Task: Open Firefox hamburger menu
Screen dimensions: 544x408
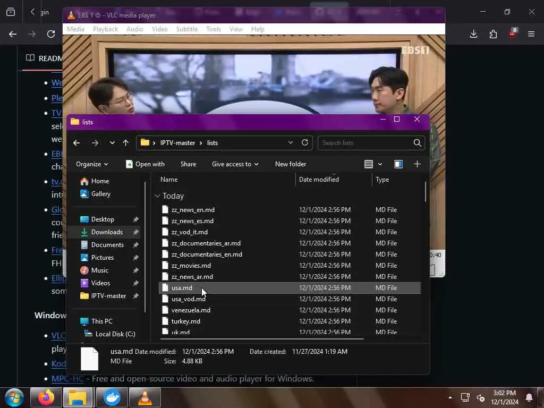Action: click(531, 34)
